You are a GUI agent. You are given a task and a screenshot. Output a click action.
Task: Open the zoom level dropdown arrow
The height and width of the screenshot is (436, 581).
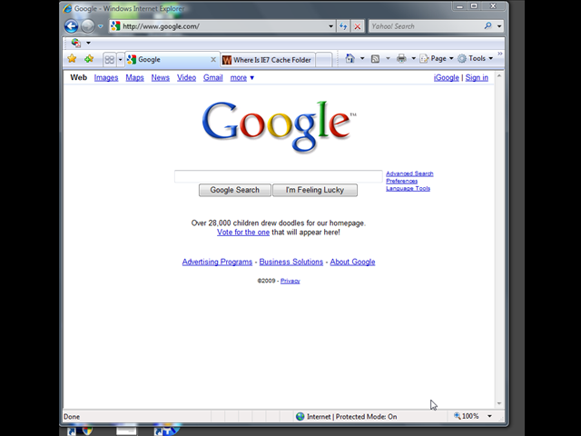point(489,416)
